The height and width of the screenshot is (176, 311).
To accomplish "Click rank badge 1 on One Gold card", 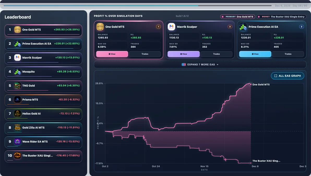I will point(158,27).
